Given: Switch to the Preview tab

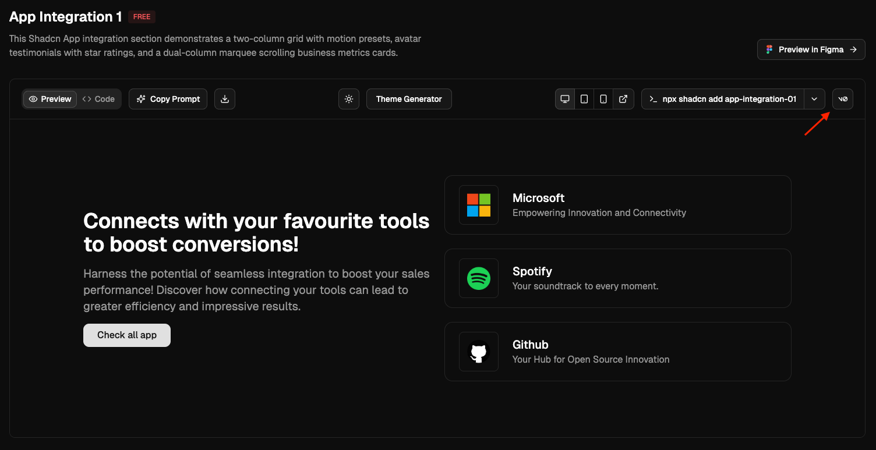Looking at the screenshot, I should 50,99.
